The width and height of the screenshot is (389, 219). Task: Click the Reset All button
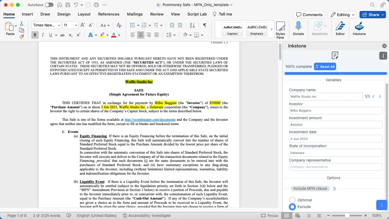pyautogui.click(x=325, y=67)
